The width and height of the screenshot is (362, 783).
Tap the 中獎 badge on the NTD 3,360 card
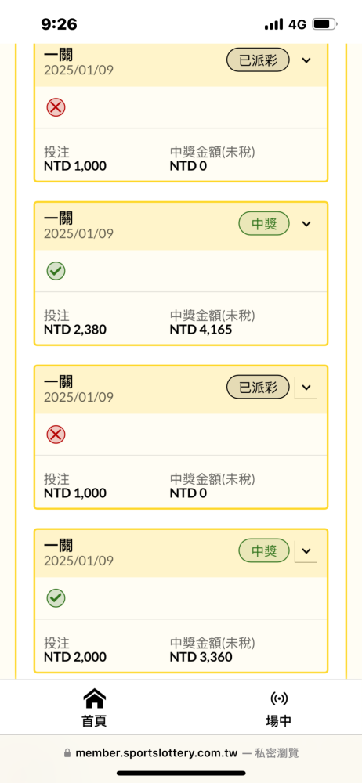[264, 550]
